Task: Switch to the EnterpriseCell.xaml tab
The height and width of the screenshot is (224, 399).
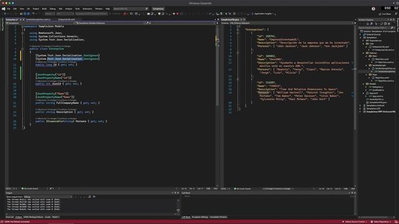Action: coord(67,19)
